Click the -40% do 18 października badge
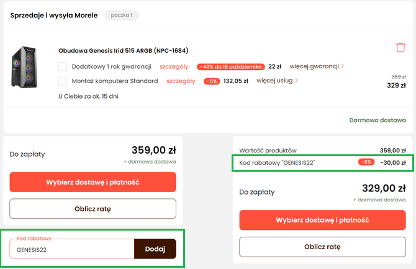416x269 pixels. point(230,67)
